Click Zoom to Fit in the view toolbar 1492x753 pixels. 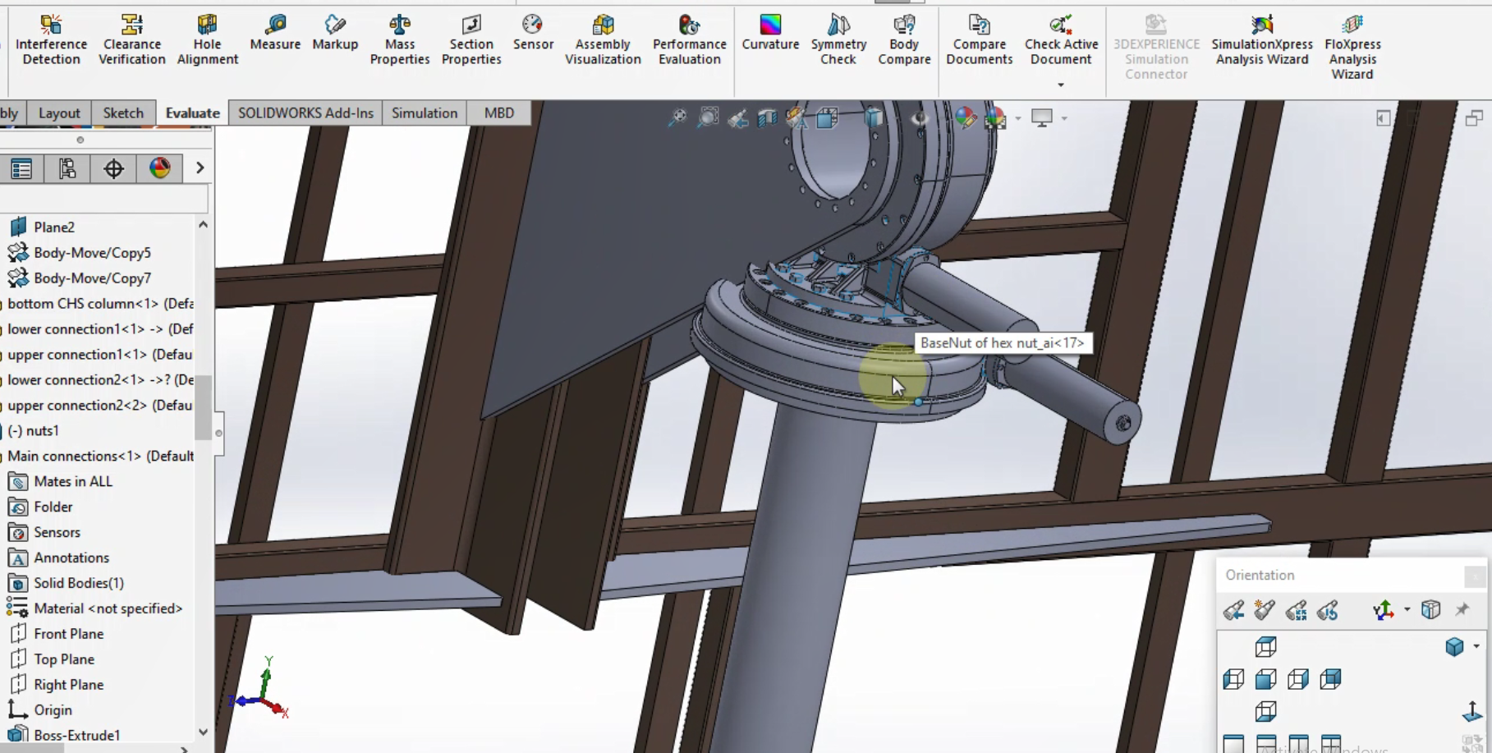tap(677, 118)
